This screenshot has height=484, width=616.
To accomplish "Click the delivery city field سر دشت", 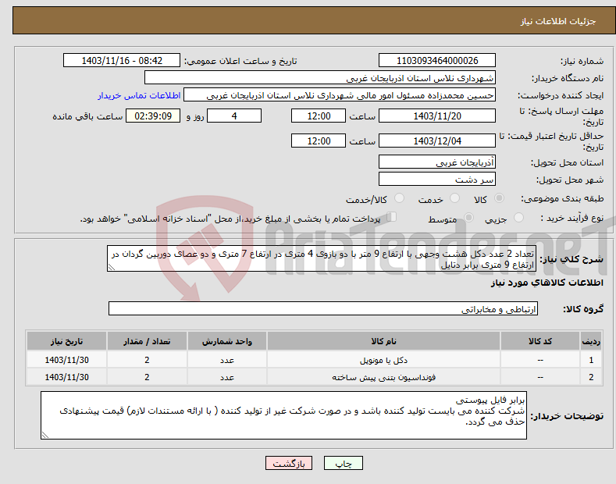I will click(x=437, y=179).
